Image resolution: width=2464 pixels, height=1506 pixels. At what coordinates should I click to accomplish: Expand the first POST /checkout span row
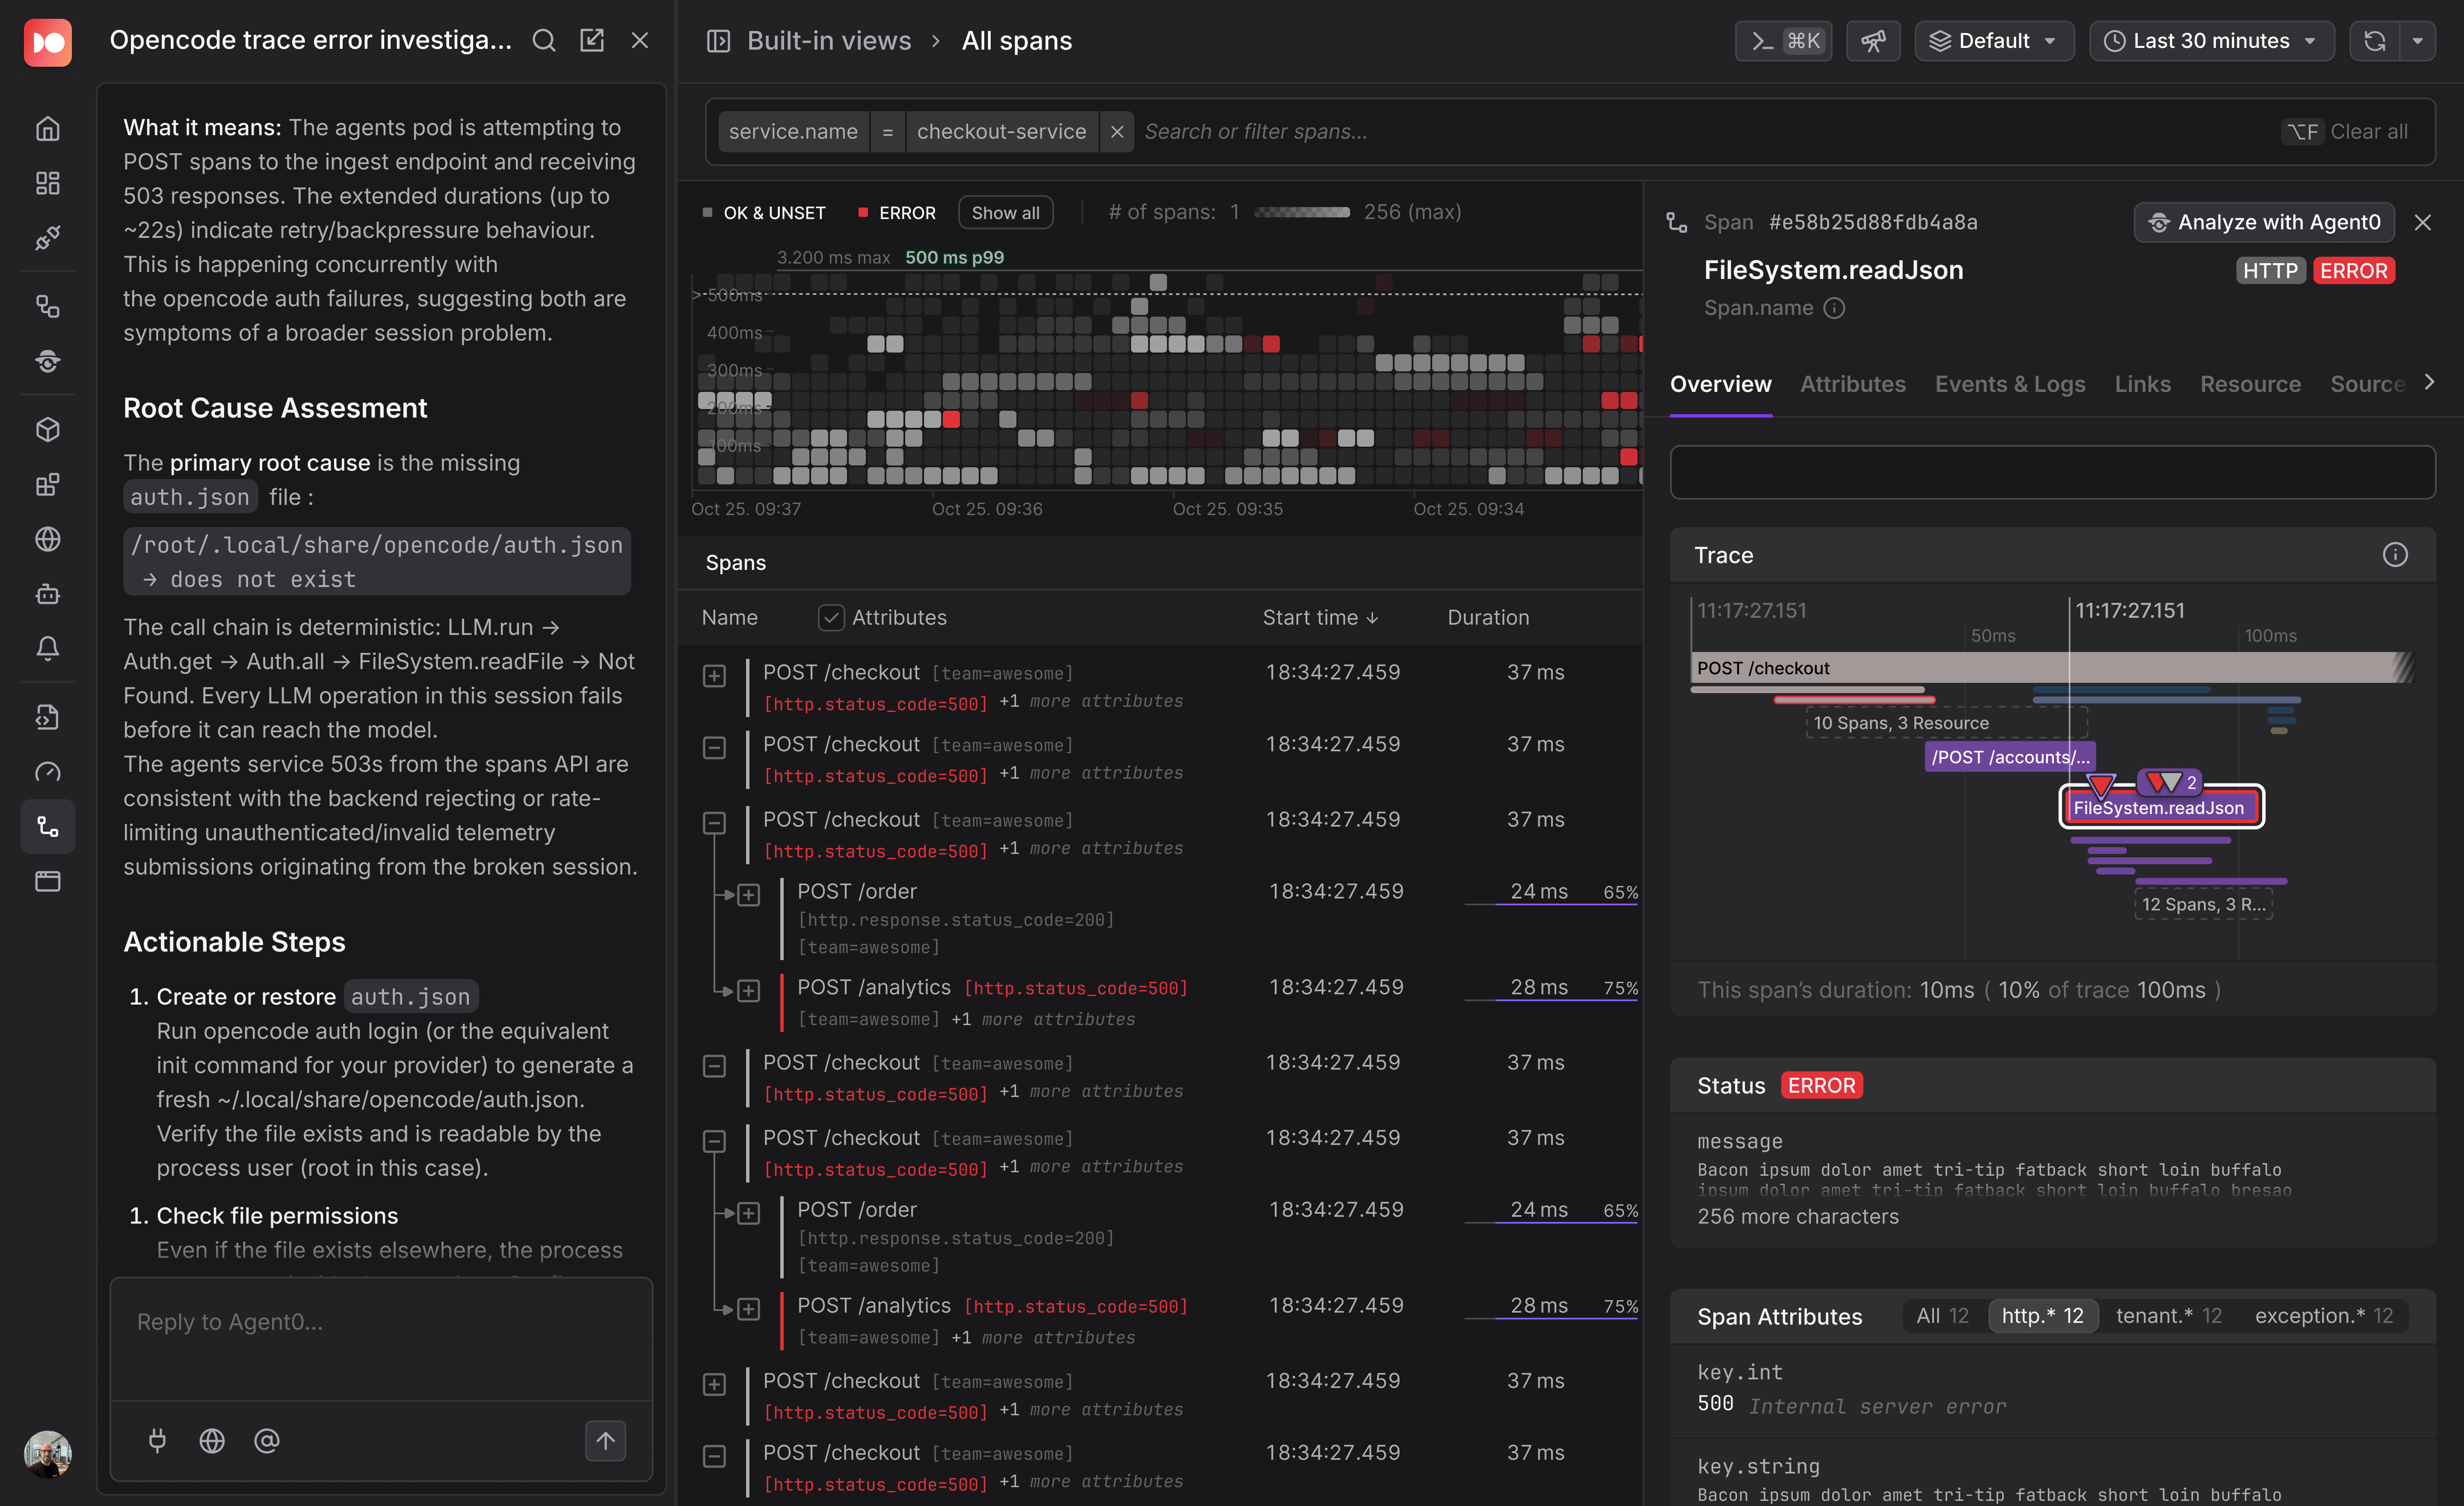(x=714, y=676)
